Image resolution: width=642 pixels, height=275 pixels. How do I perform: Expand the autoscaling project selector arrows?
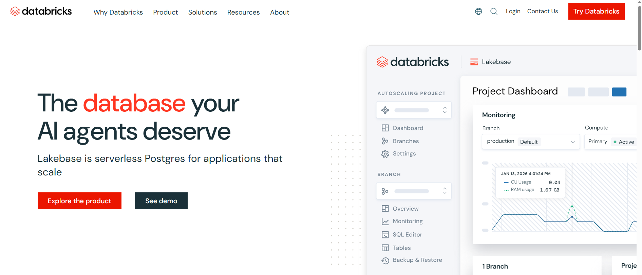[445, 110]
